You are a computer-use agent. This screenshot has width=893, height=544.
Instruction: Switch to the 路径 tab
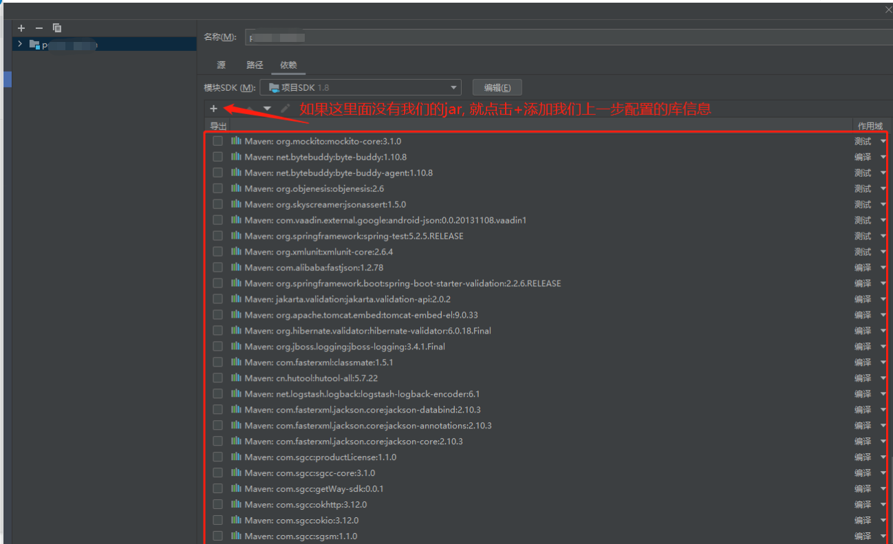click(255, 65)
